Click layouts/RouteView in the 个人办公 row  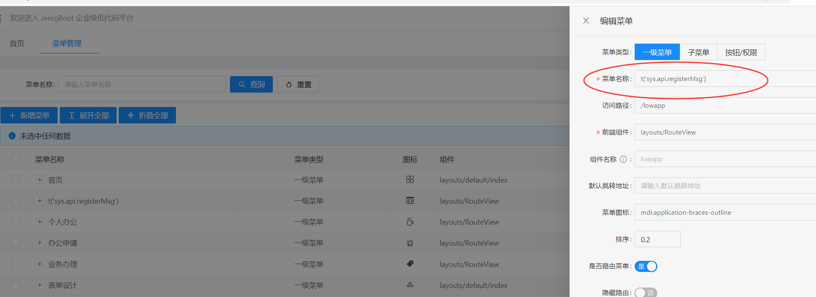(469, 222)
